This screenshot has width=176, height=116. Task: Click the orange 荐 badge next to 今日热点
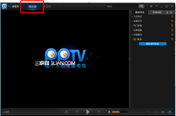point(172,16)
